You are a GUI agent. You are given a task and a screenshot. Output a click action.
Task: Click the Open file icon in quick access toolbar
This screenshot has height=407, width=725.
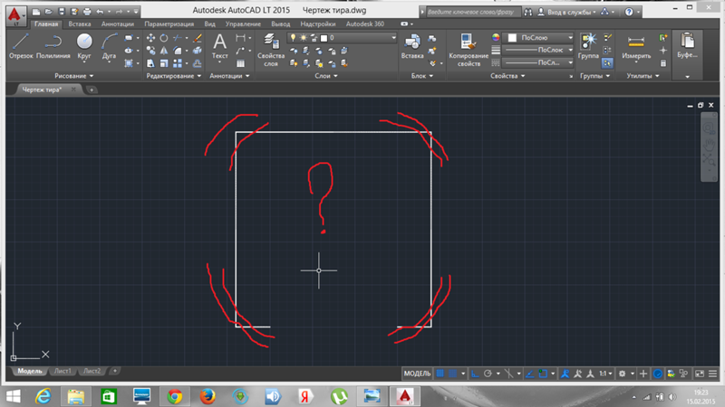click(49, 12)
